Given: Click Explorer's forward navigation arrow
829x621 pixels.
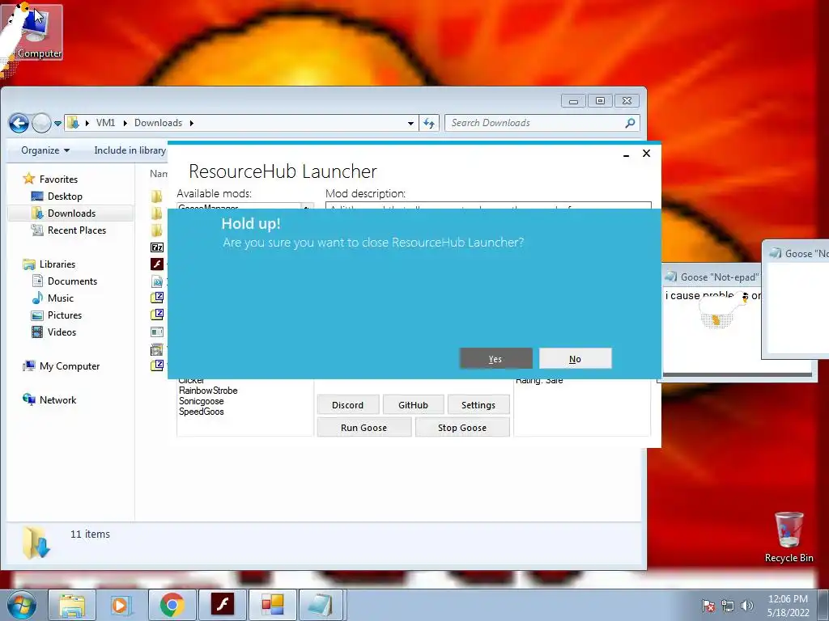Looking at the screenshot, I should (41, 123).
